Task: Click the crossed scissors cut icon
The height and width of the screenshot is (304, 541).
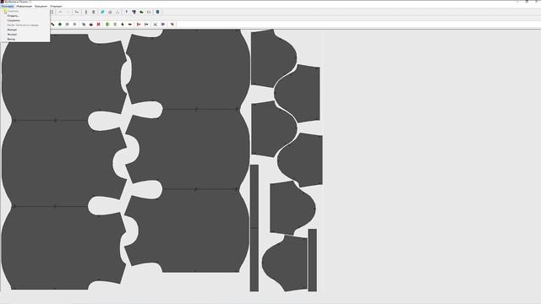Action: (x=155, y=24)
